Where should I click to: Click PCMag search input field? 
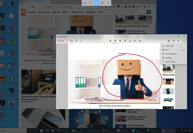[130, 12]
